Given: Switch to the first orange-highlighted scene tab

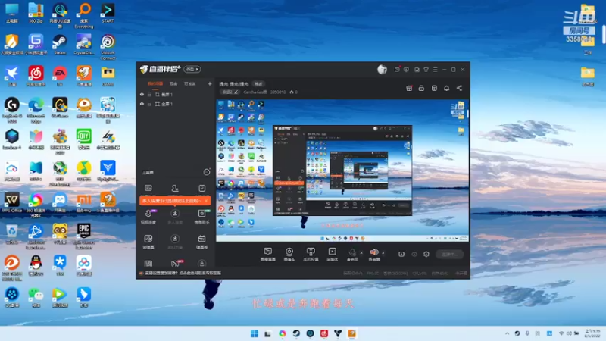Looking at the screenshot, I should (x=155, y=83).
